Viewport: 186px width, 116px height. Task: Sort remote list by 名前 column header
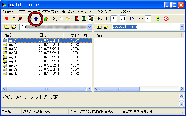pos(138,35)
